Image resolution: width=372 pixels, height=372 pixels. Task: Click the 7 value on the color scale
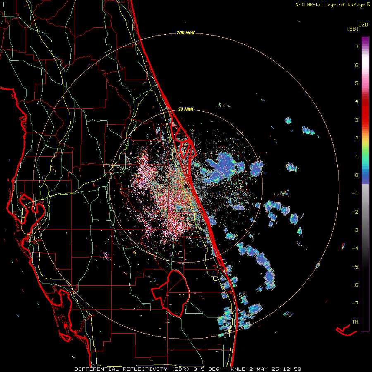(357, 46)
